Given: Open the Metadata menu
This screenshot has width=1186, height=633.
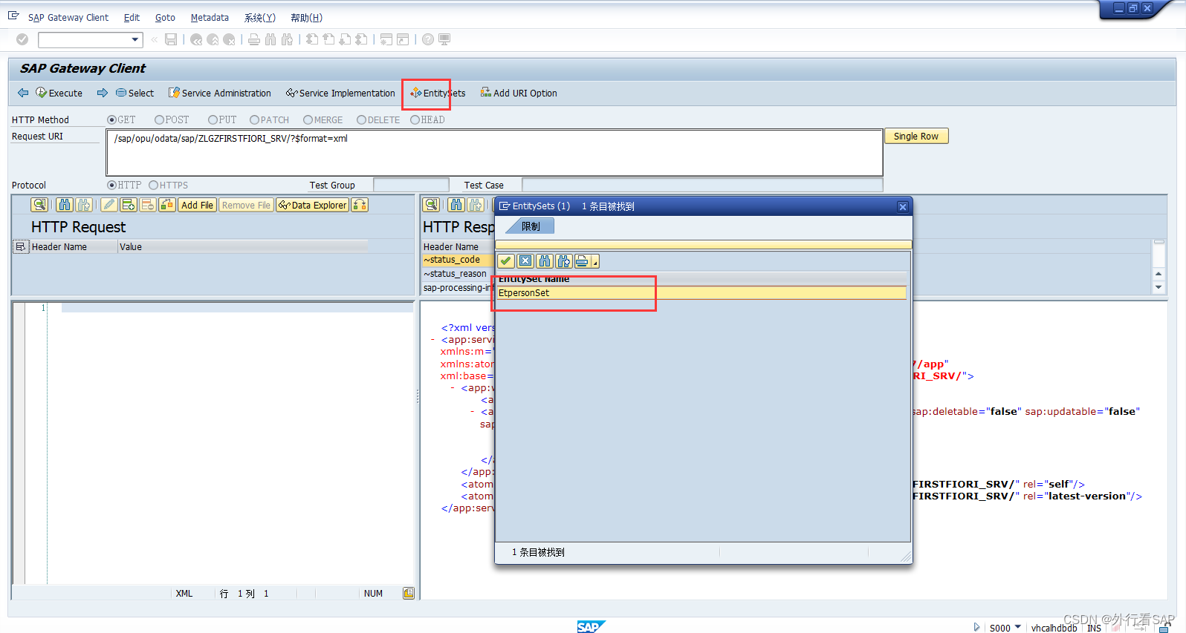Looking at the screenshot, I should coord(210,17).
